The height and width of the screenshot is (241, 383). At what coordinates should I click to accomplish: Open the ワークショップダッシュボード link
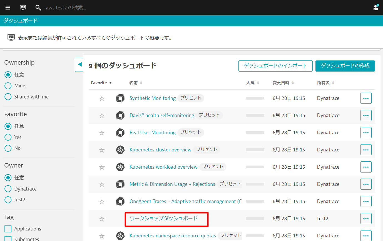click(x=164, y=219)
